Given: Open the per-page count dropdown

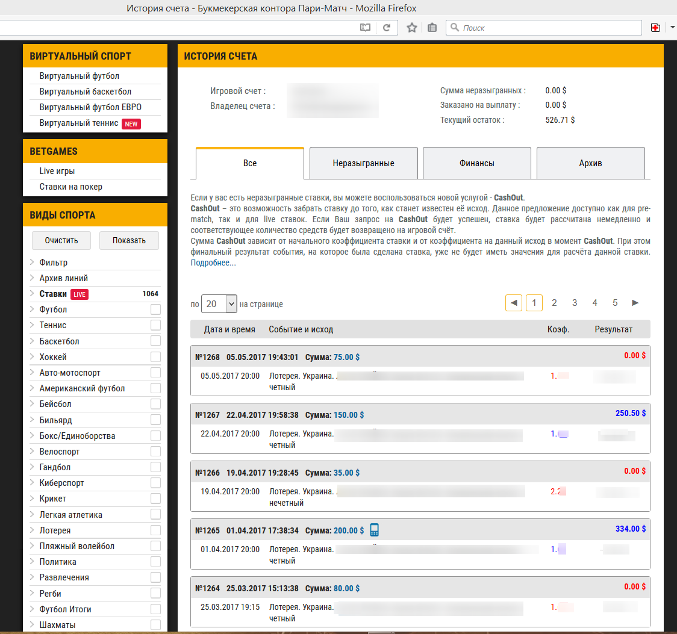Looking at the screenshot, I should tap(219, 304).
